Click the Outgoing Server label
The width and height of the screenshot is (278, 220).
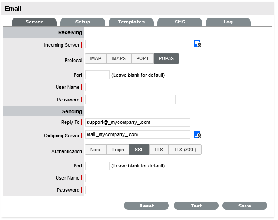click(x=62, y=136)
